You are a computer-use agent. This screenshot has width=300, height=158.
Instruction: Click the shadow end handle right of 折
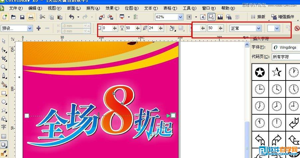click(x=173, y=116)
